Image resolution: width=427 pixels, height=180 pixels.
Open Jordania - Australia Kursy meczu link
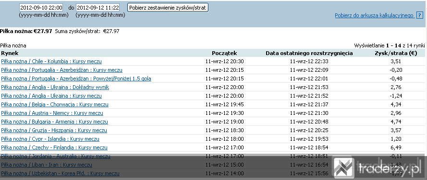(x=56, y=157)
